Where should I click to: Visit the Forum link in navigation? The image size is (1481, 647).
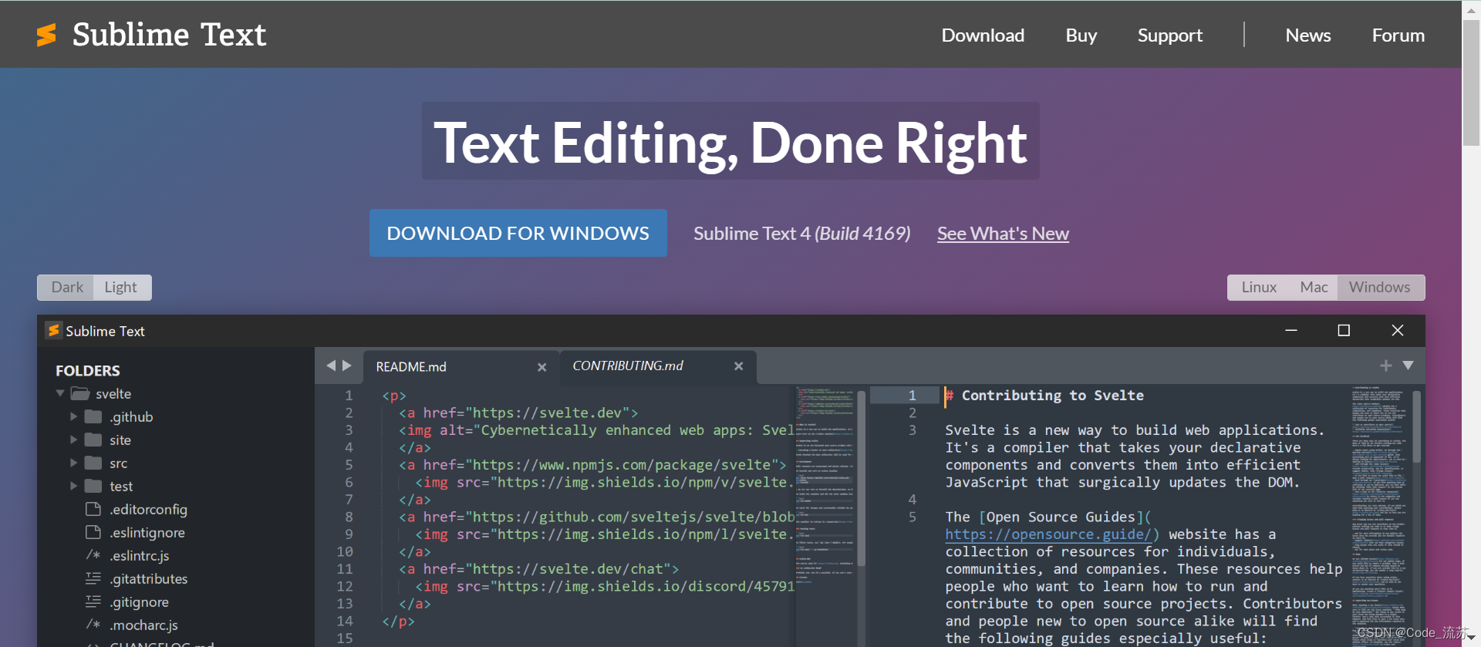pyautogui.click(x=1398, y=35)
